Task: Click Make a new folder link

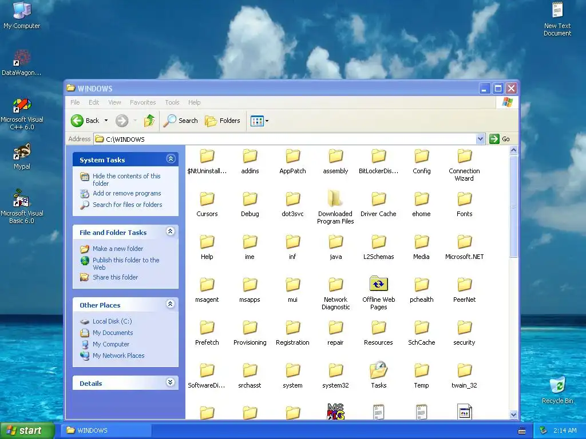Action: (118, 249)
